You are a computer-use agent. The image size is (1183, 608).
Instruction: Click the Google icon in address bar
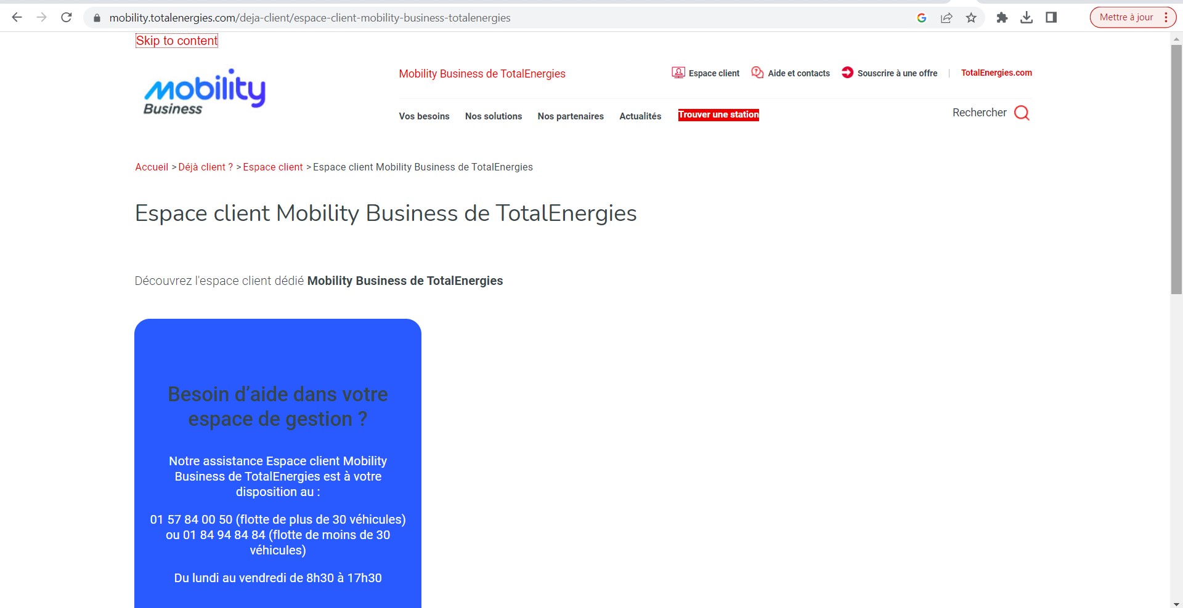coord(922,18)
